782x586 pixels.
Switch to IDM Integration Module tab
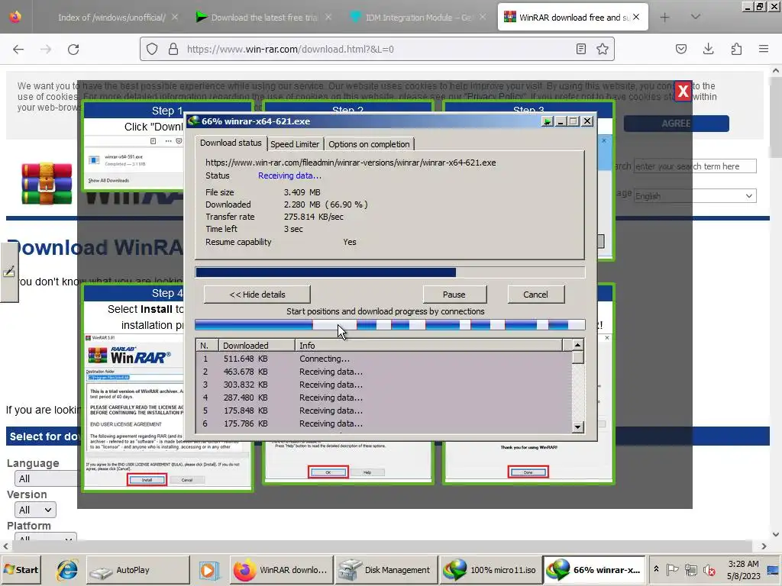tap(419, 18)
